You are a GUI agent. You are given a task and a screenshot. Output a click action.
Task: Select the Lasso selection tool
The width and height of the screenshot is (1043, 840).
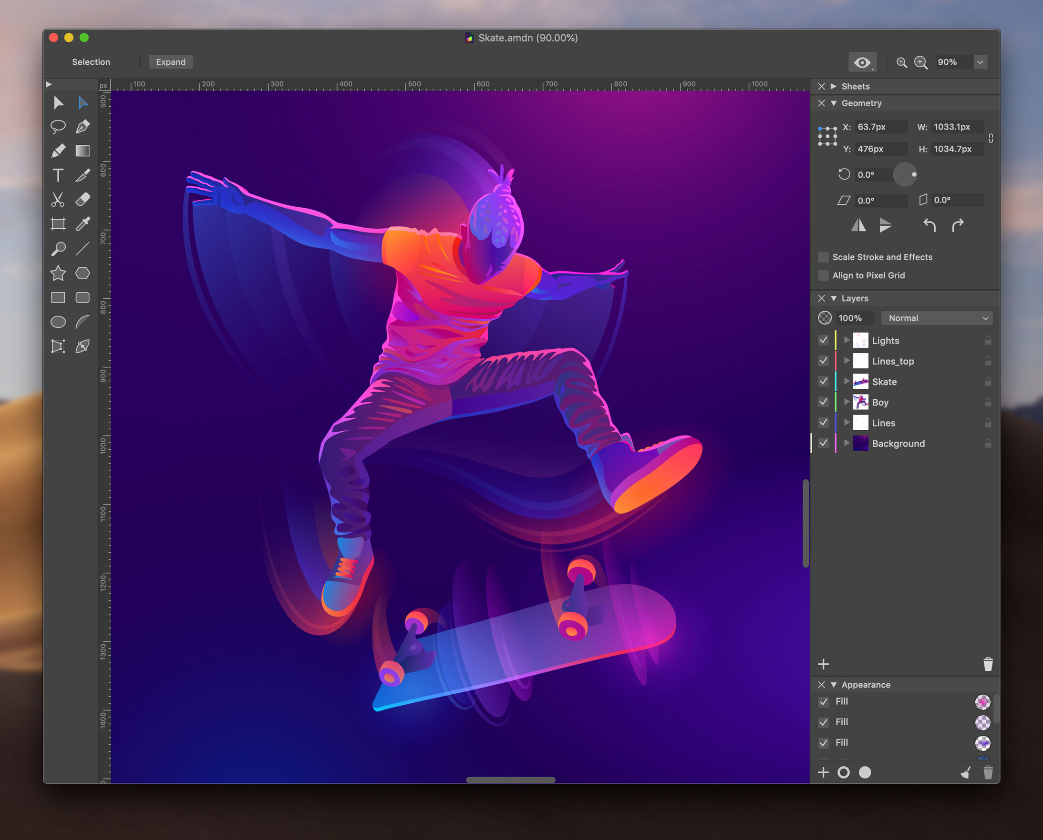tap(58, 127)
